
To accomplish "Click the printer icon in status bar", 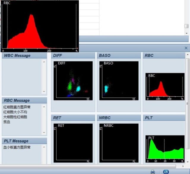I will pos(153,172).
